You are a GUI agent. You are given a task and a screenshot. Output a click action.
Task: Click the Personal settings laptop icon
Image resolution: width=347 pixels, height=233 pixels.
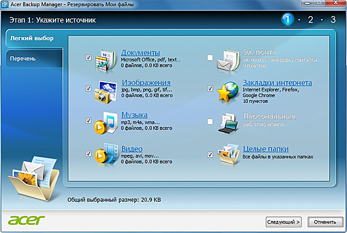(227, 121)
